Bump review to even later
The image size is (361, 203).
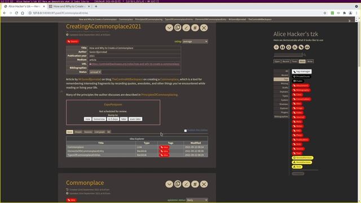[135, 119]
